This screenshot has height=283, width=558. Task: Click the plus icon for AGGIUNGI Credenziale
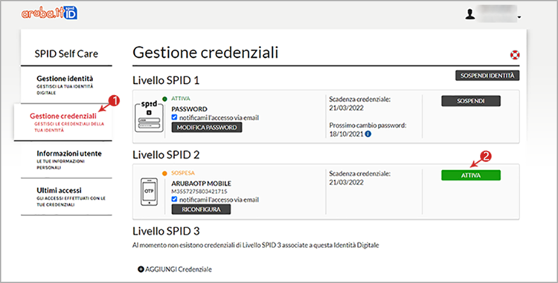141,269
